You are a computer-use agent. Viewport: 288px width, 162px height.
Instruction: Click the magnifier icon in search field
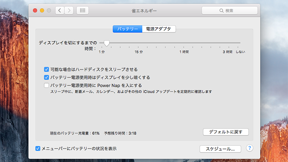click(221, 11)
